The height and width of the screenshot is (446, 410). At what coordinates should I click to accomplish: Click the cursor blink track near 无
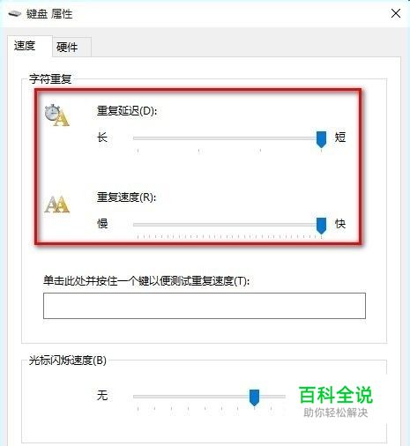[x=153, y=397]
